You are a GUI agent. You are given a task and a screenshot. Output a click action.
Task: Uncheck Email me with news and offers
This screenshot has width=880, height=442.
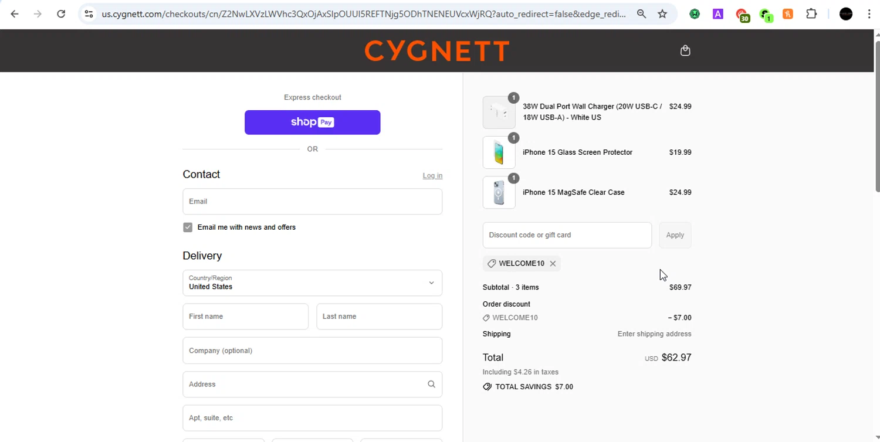188,227
